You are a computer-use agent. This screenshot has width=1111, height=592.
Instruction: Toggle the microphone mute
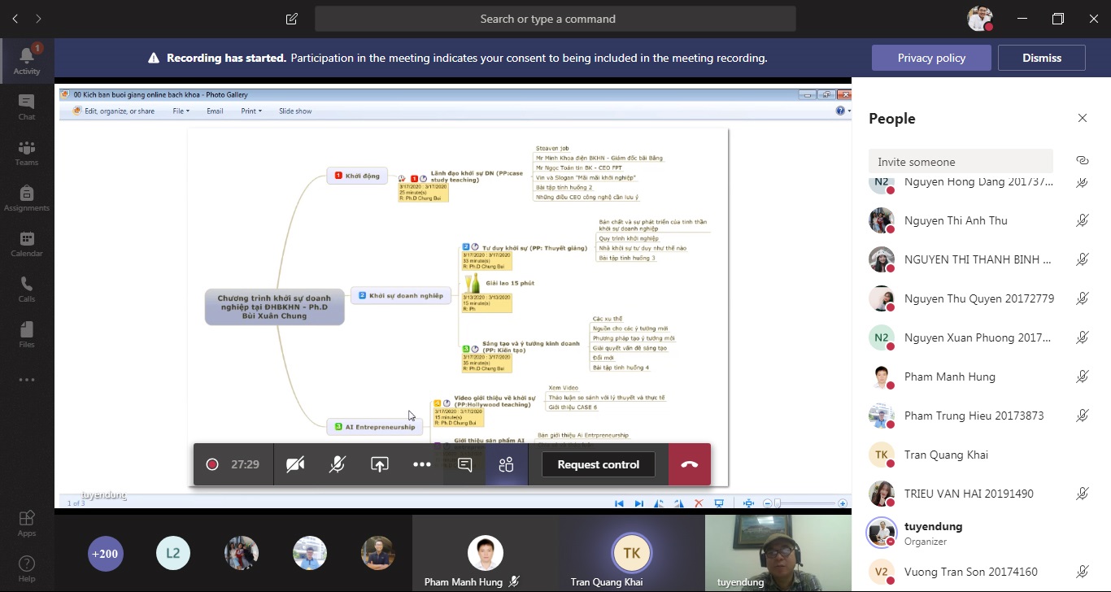click(338, 464)
